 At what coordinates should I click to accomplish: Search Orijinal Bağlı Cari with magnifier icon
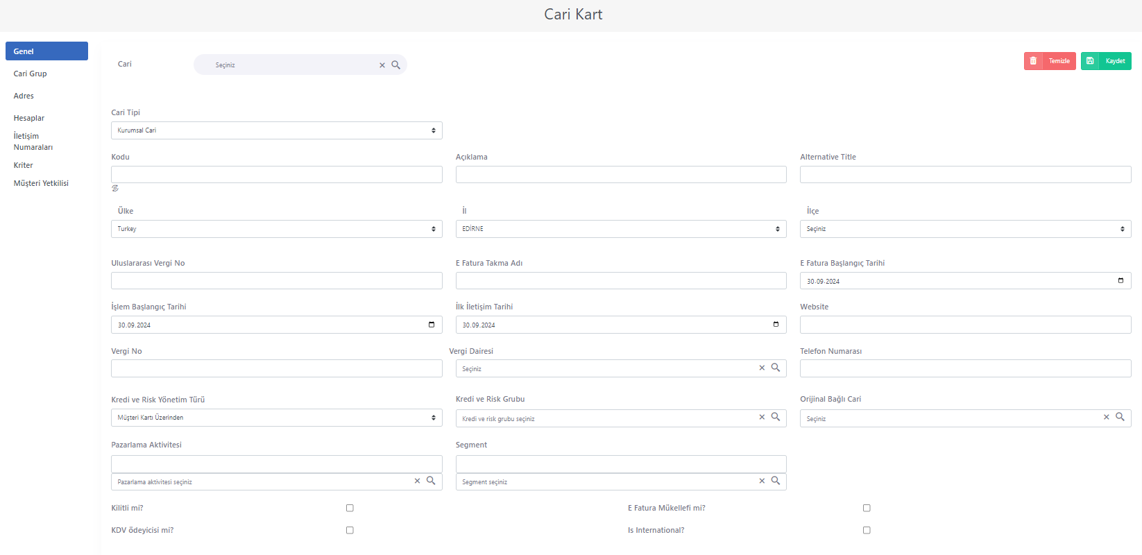[1120, 417]
